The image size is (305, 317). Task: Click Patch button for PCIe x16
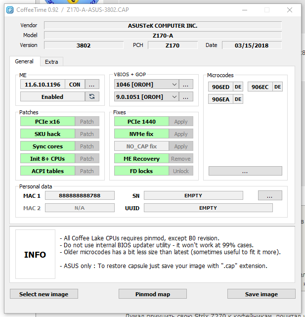point(87,122)
